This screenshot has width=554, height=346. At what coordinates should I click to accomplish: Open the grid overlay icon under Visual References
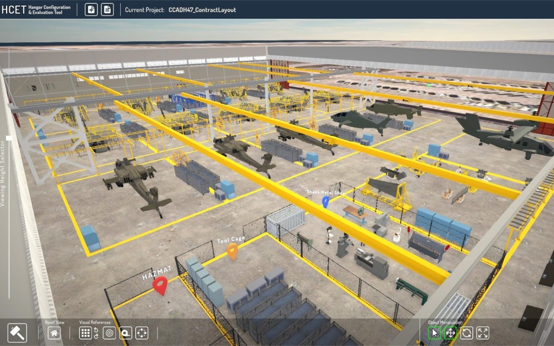(x=85, y=332)
